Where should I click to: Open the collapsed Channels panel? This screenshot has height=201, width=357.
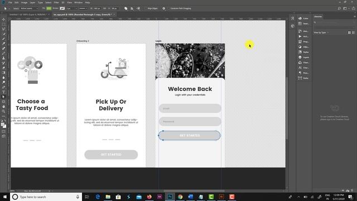[303, 63]
